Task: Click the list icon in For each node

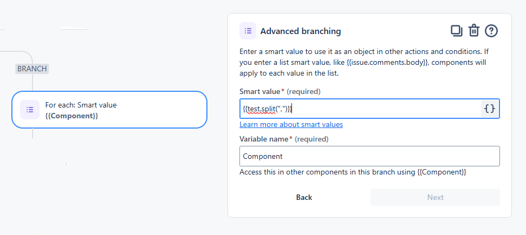Action: (30, 110)
